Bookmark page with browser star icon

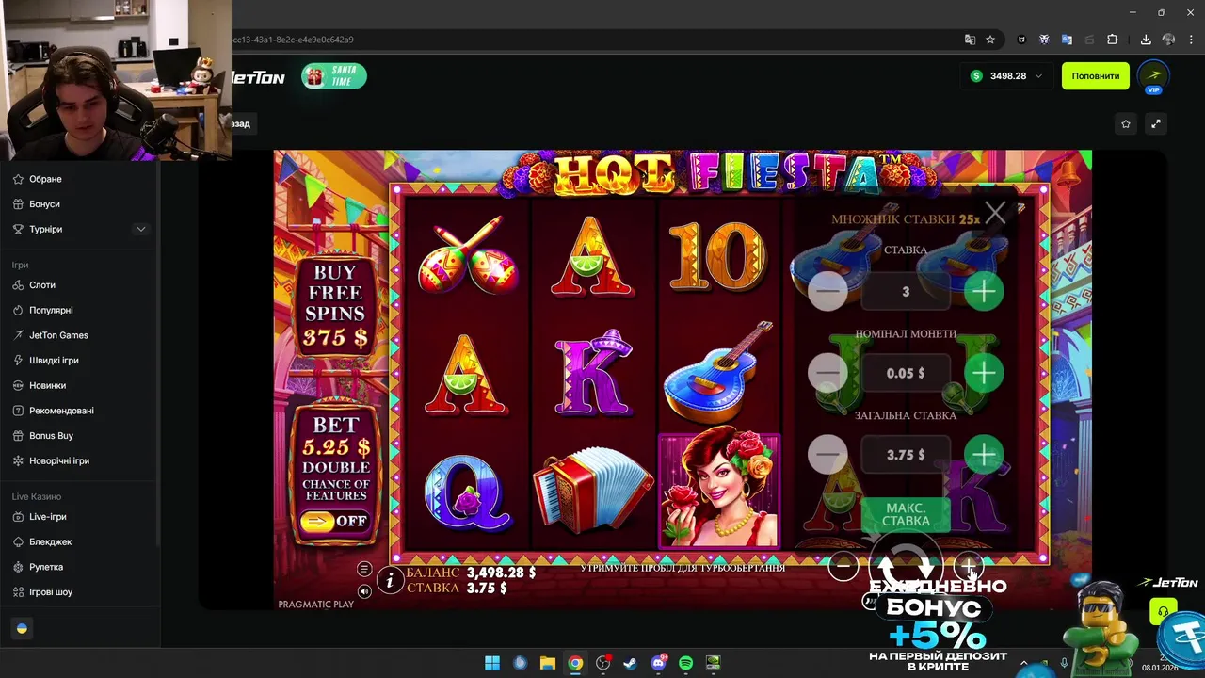[x=990, y=40]
